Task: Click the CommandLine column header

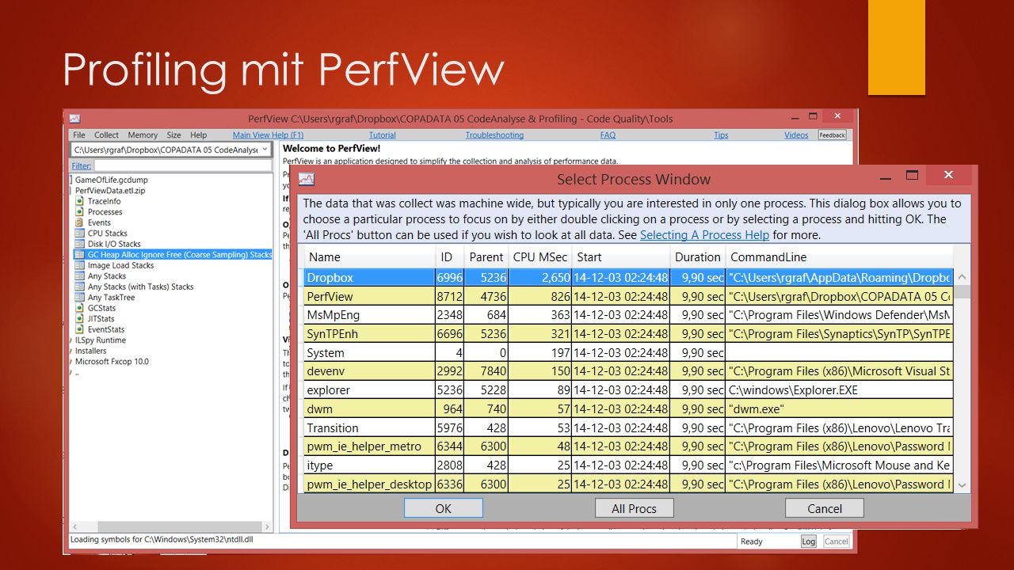Action: click(x=839, y=256)
